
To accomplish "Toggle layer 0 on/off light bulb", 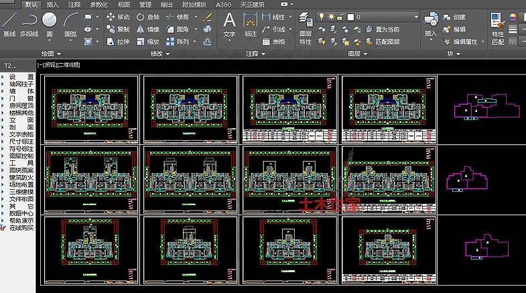I will 322,17.
